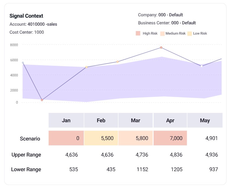Select the Jan column header

[66, 120]
